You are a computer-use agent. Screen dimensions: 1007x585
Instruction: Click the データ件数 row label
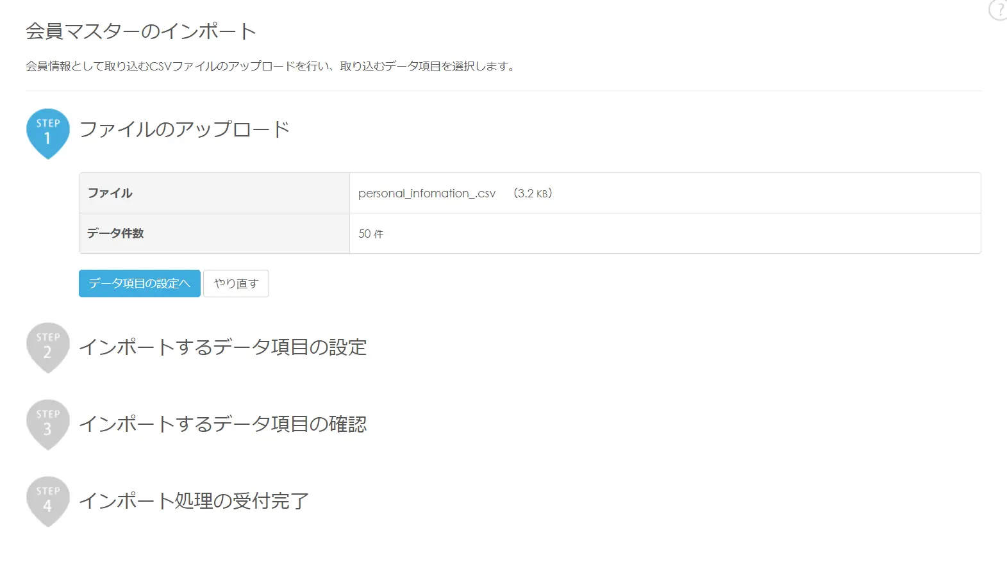pos(115,233)
